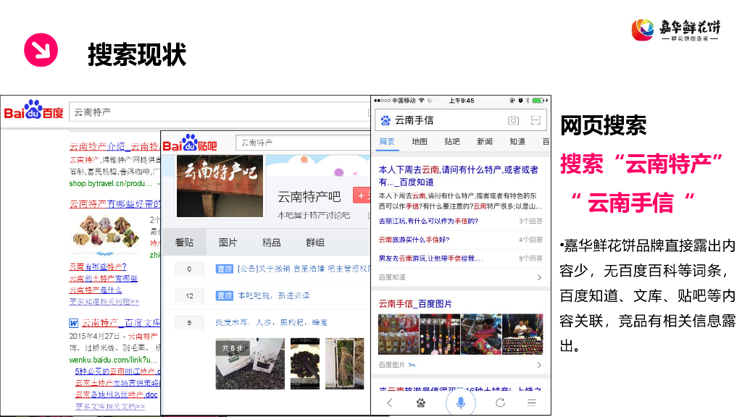This screenshot has width=742, height=417.
Task: Click 更多知道相关问题>> link
Action: (104, 301)
